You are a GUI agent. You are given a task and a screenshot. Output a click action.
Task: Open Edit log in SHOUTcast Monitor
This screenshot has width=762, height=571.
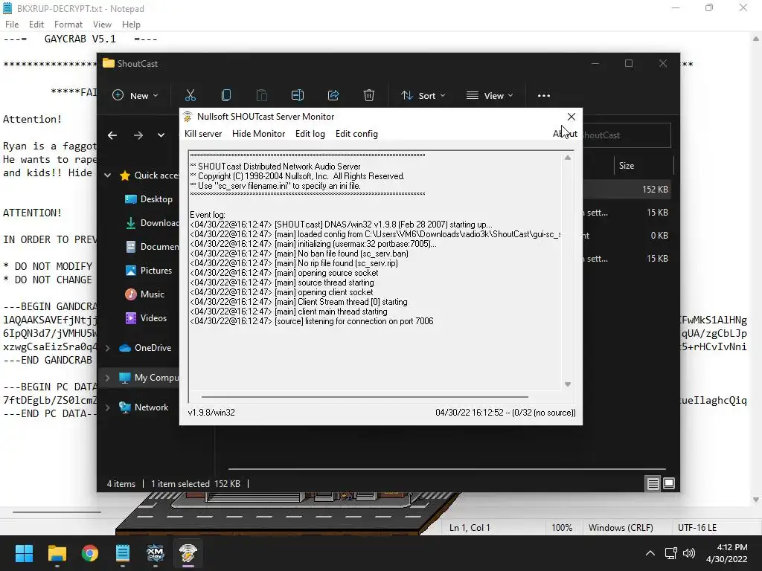(310, 134)
